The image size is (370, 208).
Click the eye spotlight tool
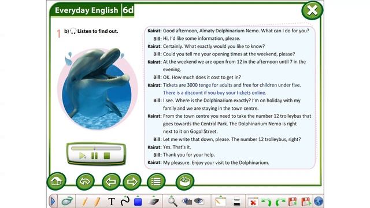click(x=199, y=202)
